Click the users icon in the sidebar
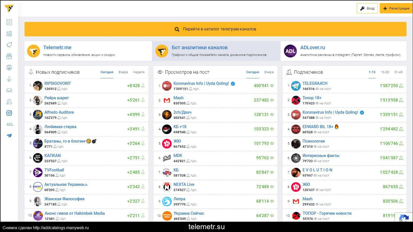413x232 pixels. click(9, 102)
